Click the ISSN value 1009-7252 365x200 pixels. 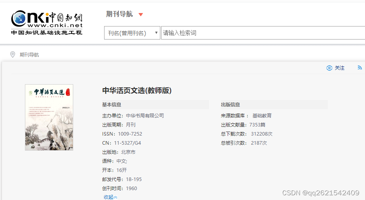point(130,134)
